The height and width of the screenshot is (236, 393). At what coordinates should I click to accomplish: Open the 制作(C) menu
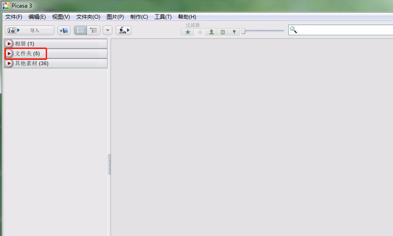tap(139, 17)
